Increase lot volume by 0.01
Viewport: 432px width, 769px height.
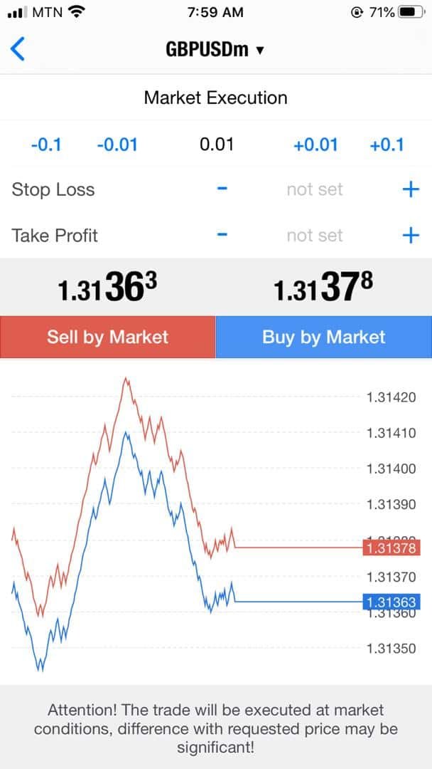click(315, 145)
